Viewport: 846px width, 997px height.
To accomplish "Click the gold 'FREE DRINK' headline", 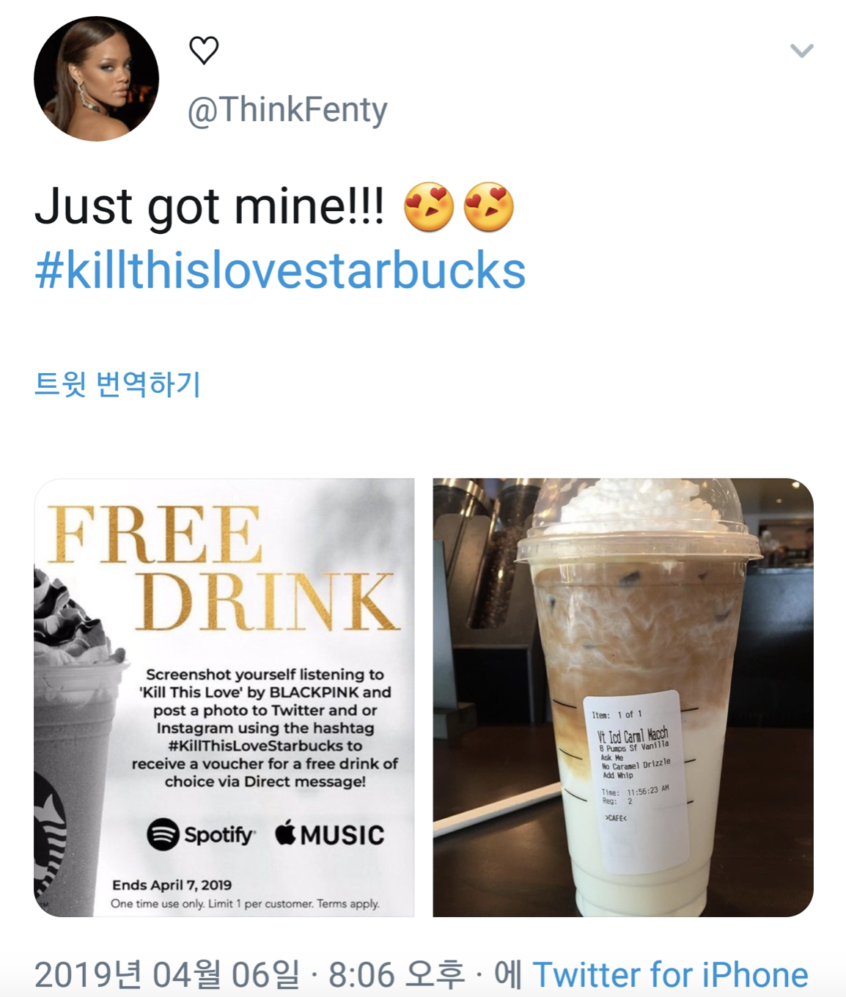I will click(224, 568).
